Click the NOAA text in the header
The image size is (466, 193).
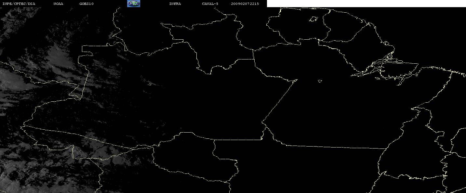(x=58, y=4)
